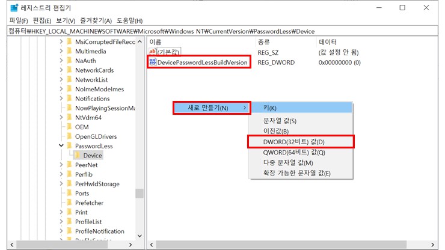Viewport: 445px width, 250px height.
Task: Open the 파일(F) menu
Action: point(19,20)
